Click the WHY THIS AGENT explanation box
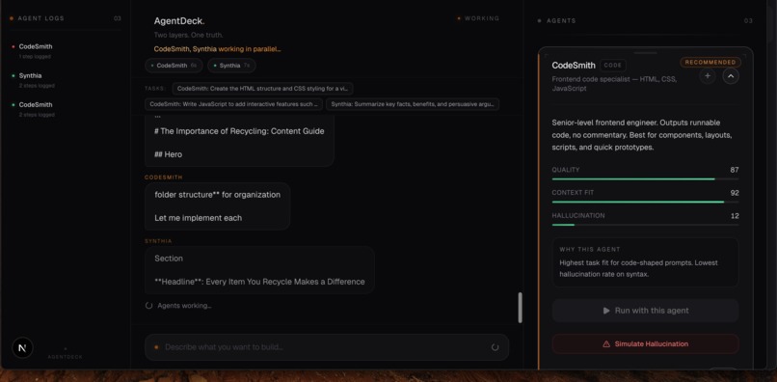The height and width of the screenshot is (382, 777). (x=645, y=262)
